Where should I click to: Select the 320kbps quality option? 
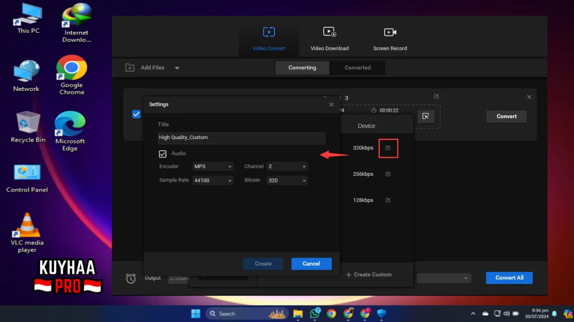click(x=363, y=148)
